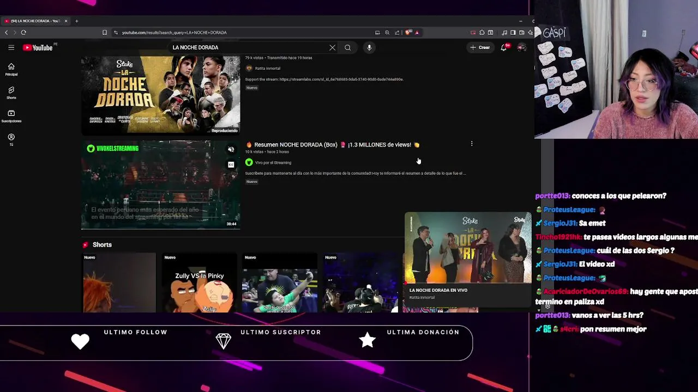Open the Stake La Noche Dorada video thumbnail
The height and width of the screenshot is (392, 698).
[x=160, y=95]
